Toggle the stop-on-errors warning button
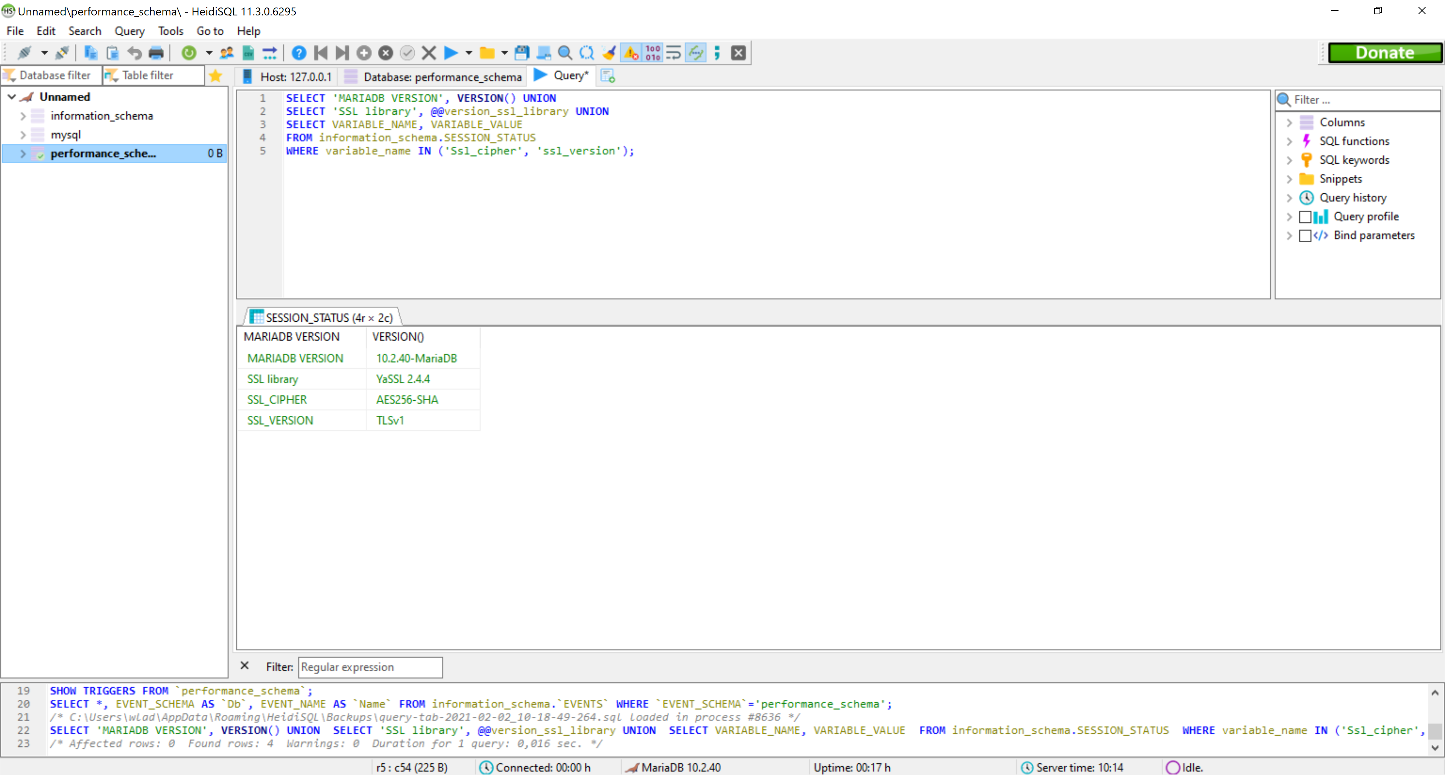This screenshot has width=1445, height=775. pyautogui.click(x=631, y=53)
